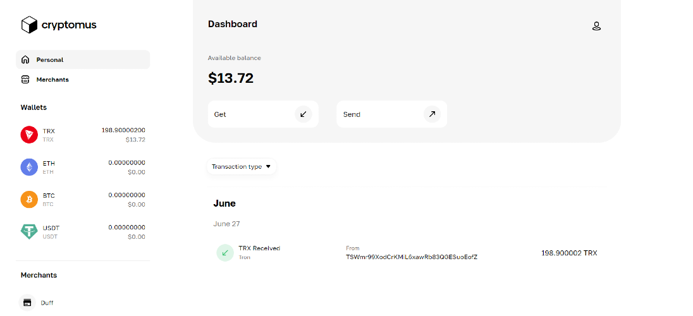This screenshot has height=316, width=693.
Task: Select the Ethereum coin icon
Action: [x=29, y=167]
